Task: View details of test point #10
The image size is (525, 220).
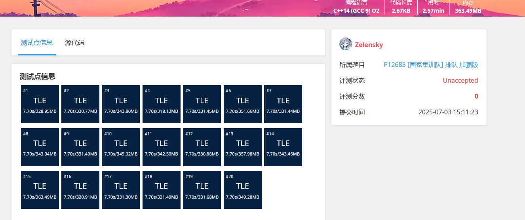Action: (x=121, y=147)
